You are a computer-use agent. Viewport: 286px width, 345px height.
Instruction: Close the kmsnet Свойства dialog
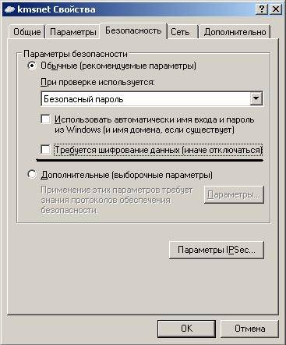[x=276, y=9]
